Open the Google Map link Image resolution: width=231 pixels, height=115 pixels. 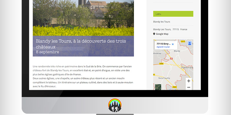[162, 34]
